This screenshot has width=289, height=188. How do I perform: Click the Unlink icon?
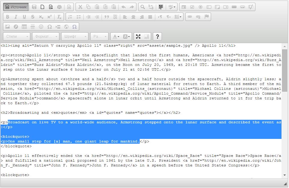pos(198,17)
